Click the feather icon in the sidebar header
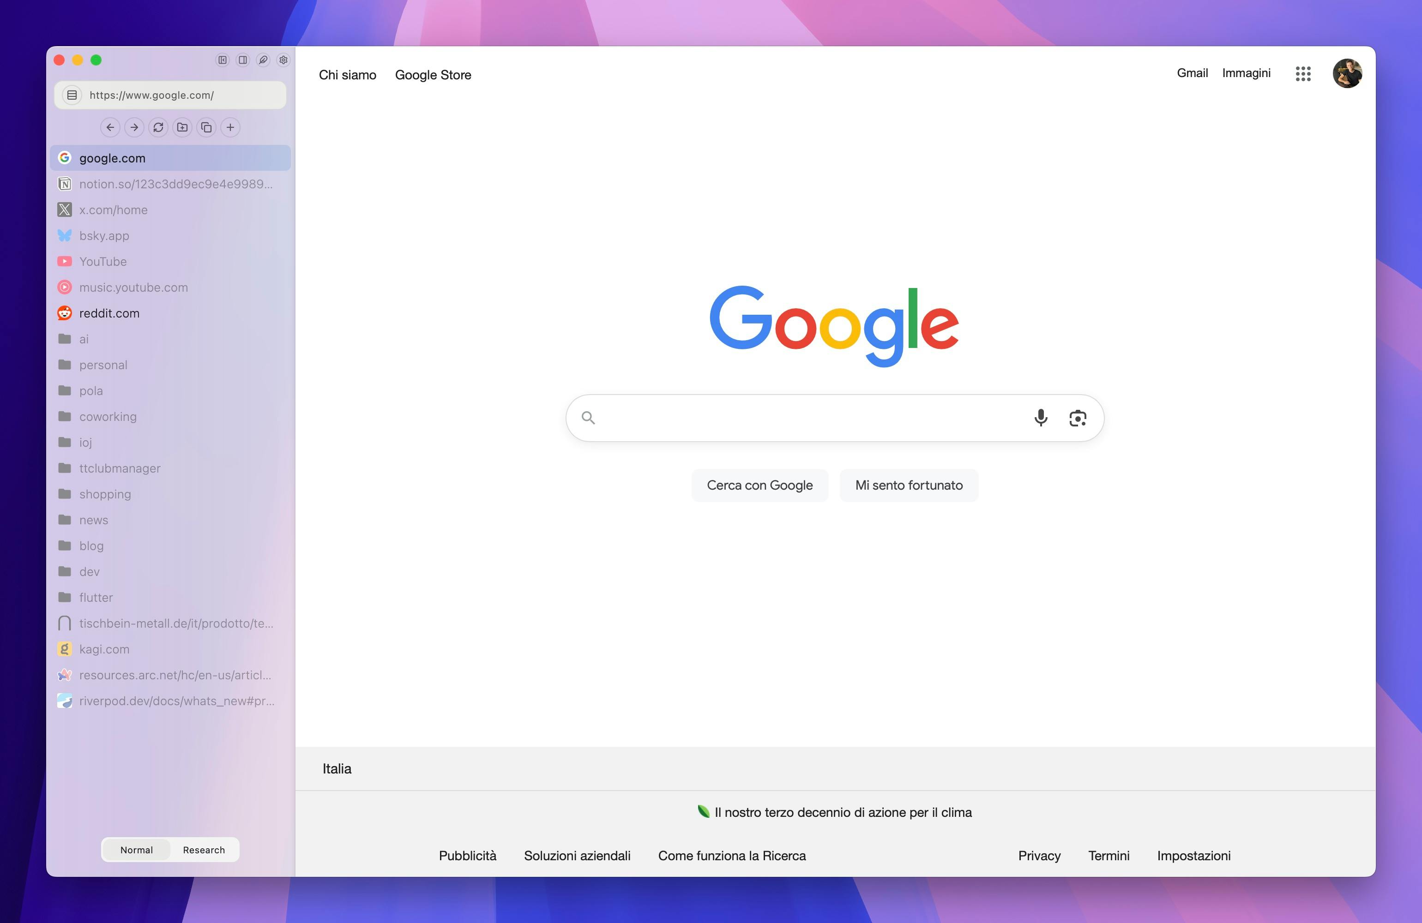This screenshot has width=1422, height=923. (263, 60)
